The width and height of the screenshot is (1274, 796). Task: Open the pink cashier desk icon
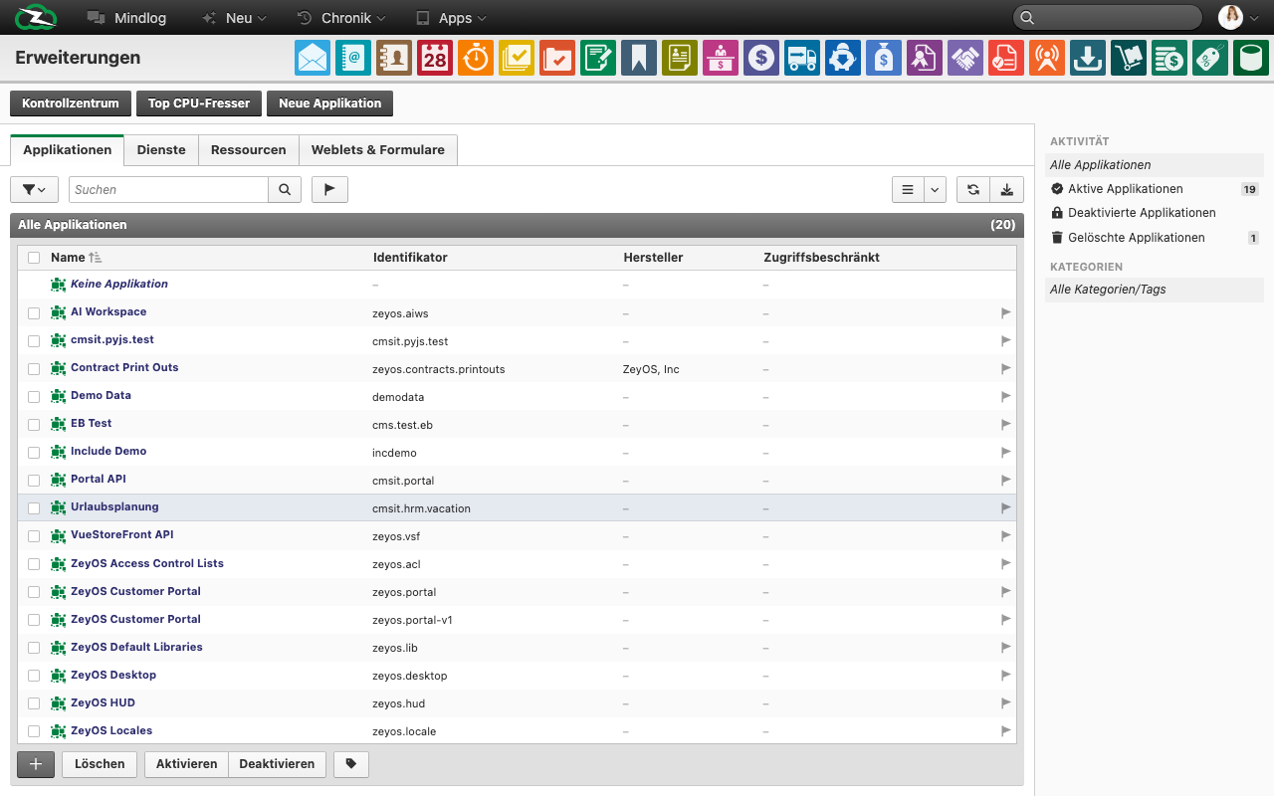[x=721, y=58]
